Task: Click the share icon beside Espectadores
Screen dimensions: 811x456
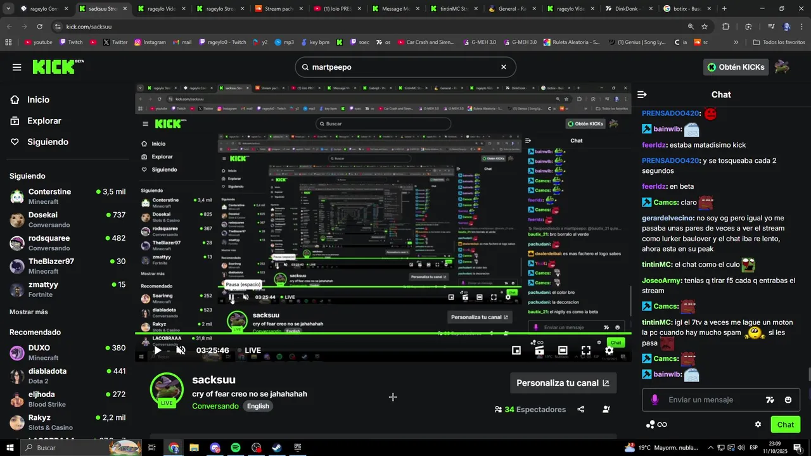Action: (581, 409)
